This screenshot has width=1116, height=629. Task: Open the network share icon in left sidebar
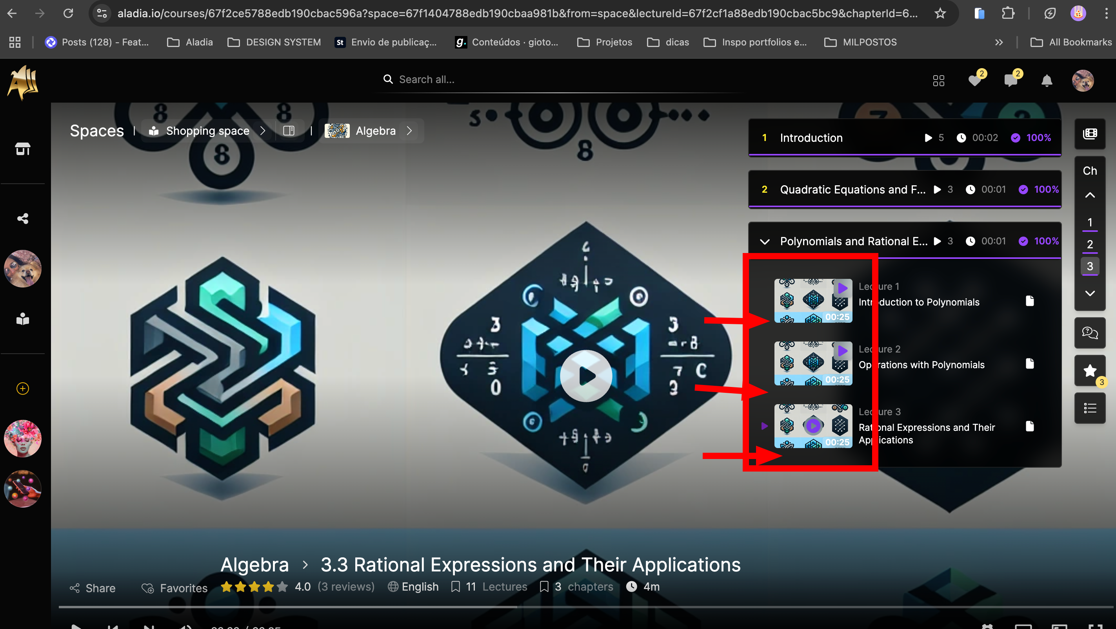(x=22, y=219)
